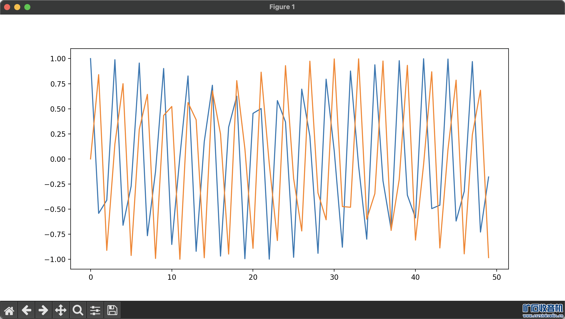
Task: Click the y-axis tick label 0.00
Action: coord(58,159)
